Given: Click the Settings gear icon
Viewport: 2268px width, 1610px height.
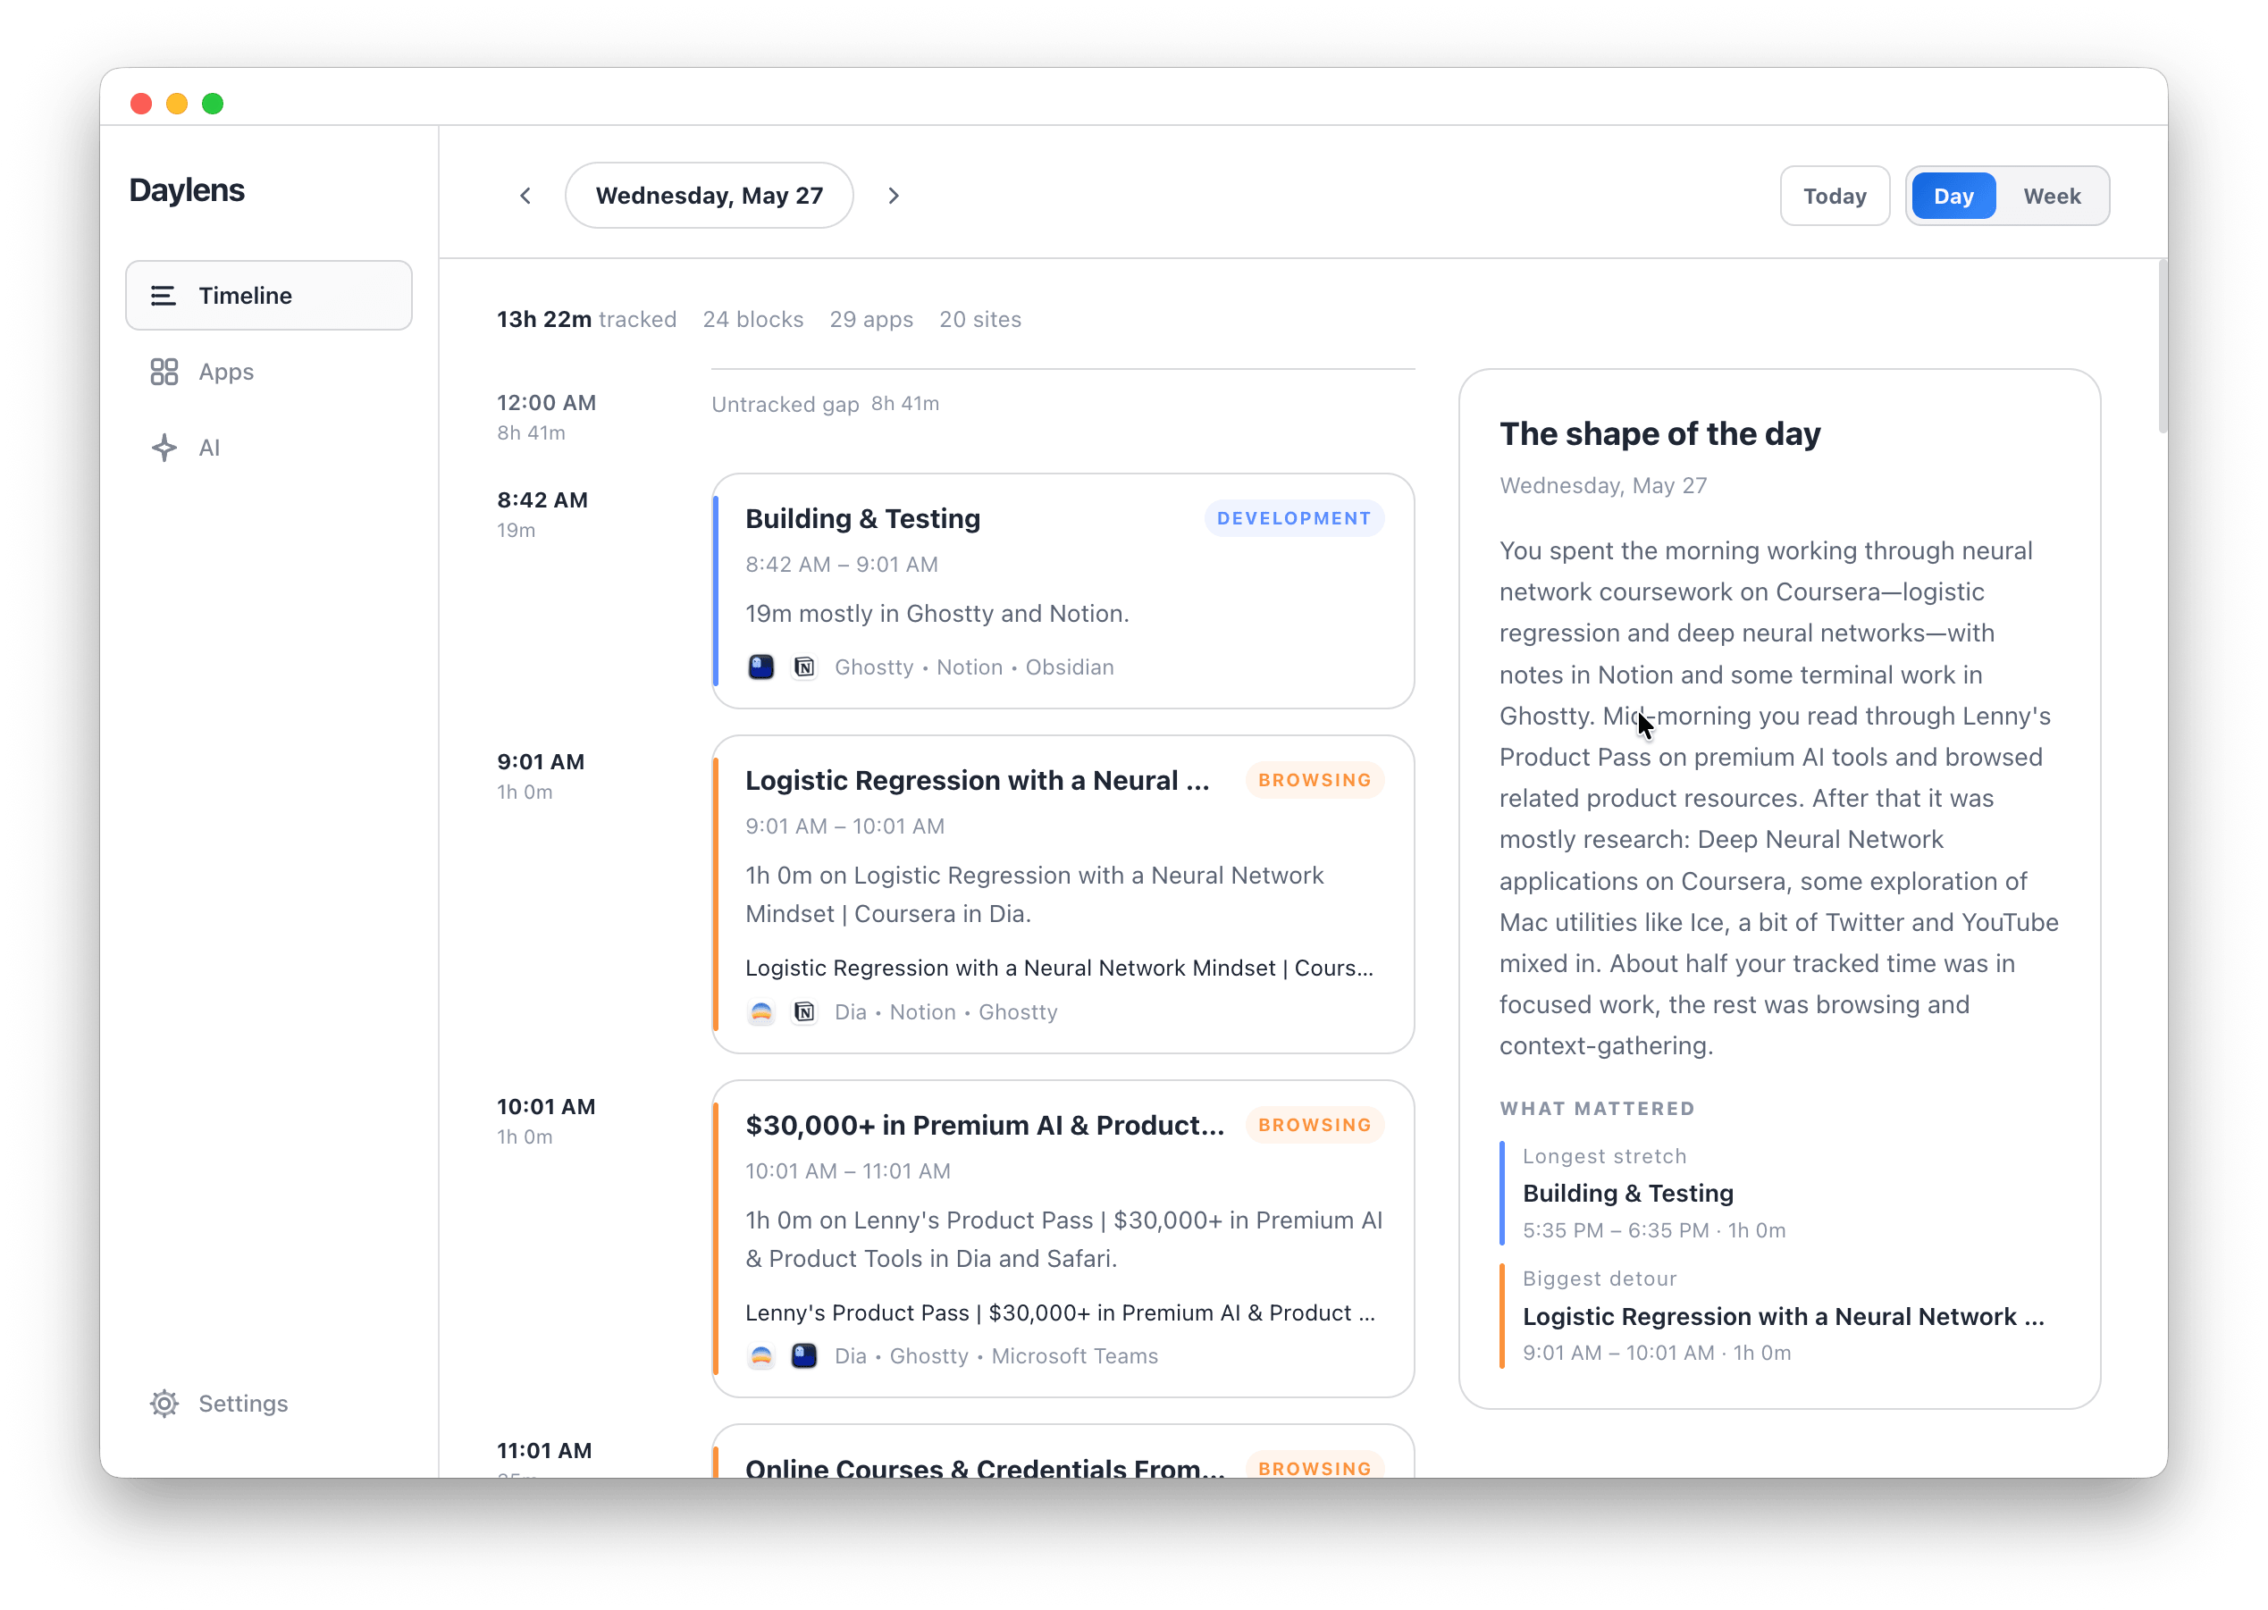Looking at the screenshot, I should coord(164,1404).
